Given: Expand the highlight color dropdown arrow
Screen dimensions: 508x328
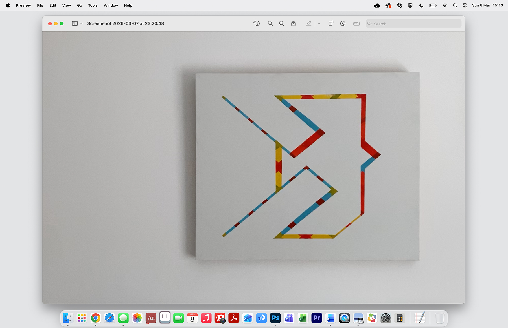Looking at the screenshot, I should coord(319,23).
